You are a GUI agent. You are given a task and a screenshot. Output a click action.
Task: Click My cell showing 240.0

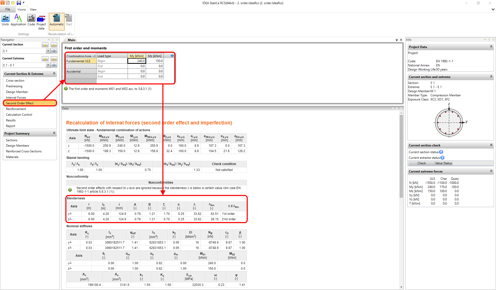[137, 61]
